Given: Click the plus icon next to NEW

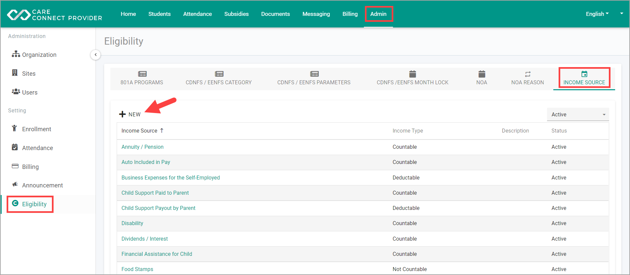Looking at the screenshot, I should 122,114.
